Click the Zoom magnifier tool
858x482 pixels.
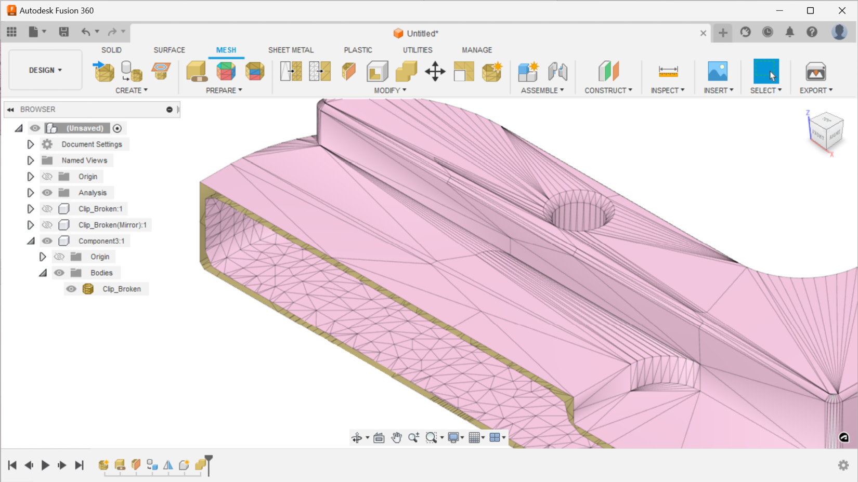(x=413, y=438)
